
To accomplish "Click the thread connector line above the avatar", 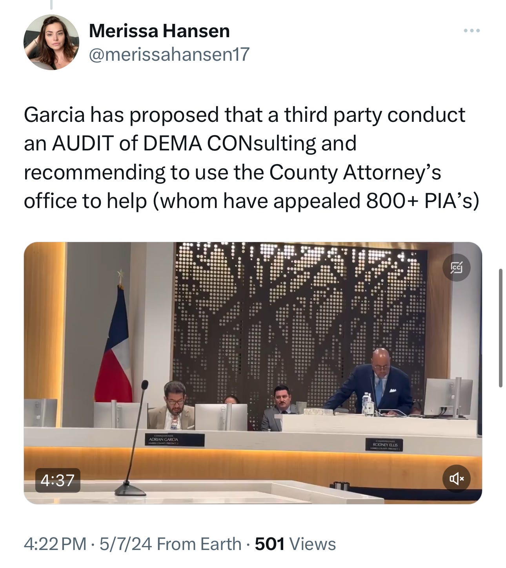I will pos(51,5).
